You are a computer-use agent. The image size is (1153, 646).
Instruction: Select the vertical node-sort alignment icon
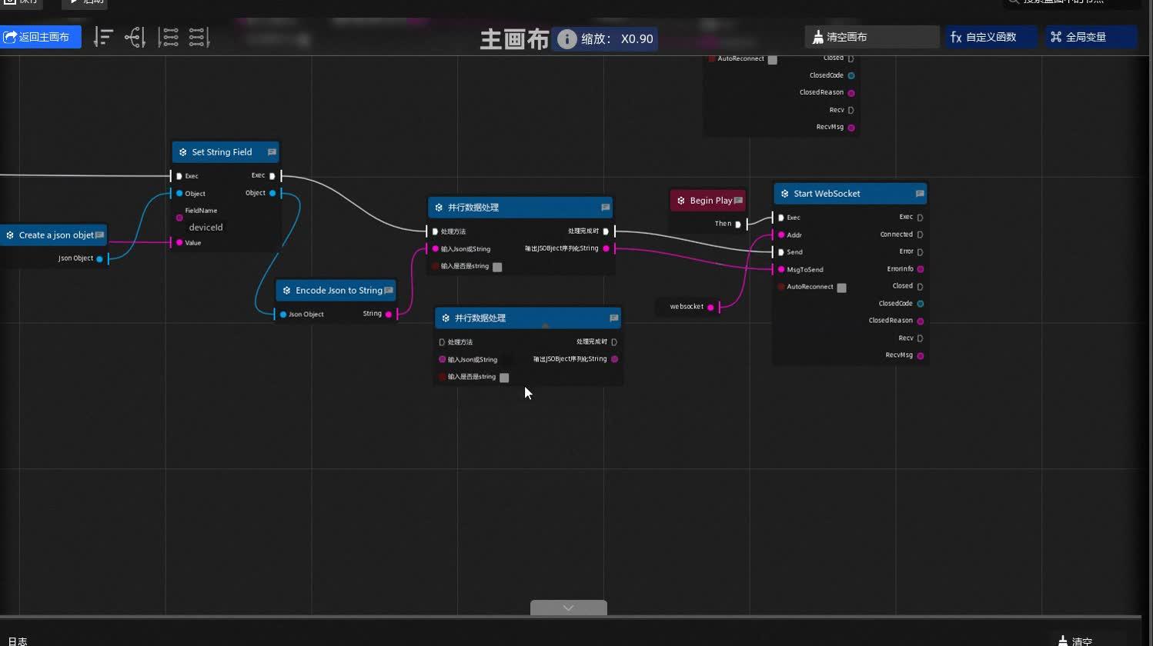103,36
